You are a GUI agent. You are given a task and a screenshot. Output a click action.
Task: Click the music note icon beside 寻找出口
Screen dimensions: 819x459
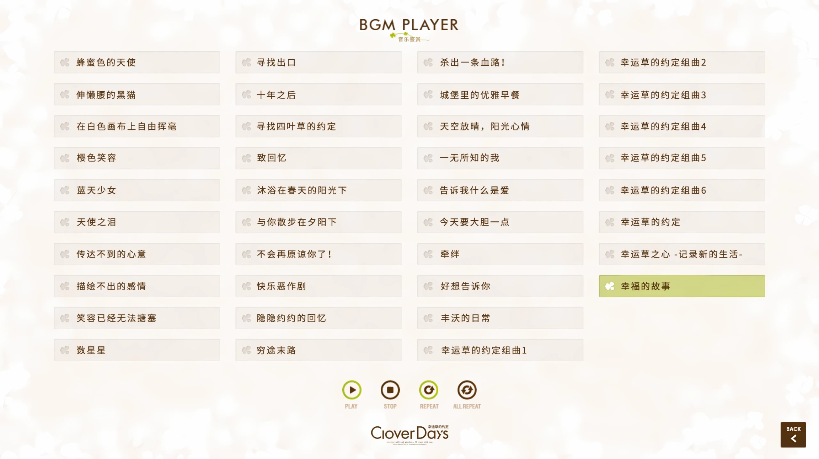tap(246, 63)
